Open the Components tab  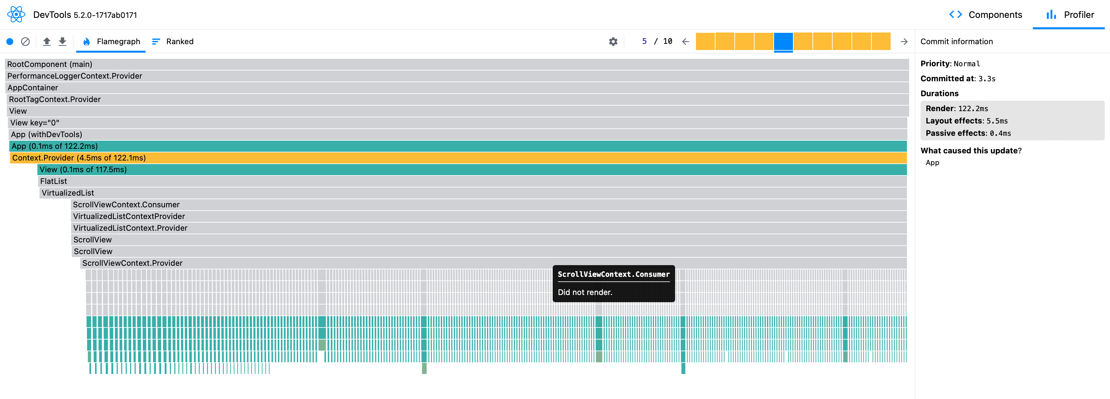coord(985,15)
